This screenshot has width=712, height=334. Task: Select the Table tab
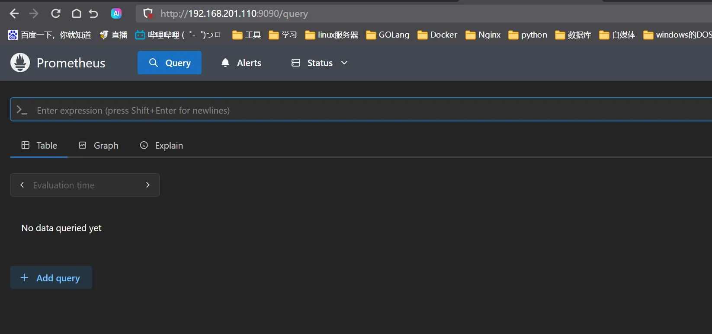[39, 146]
